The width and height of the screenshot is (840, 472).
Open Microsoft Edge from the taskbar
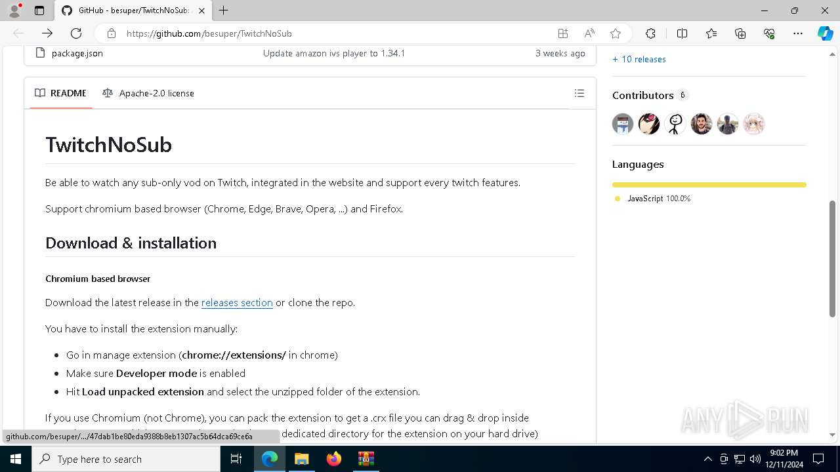(x=270, y=459)
